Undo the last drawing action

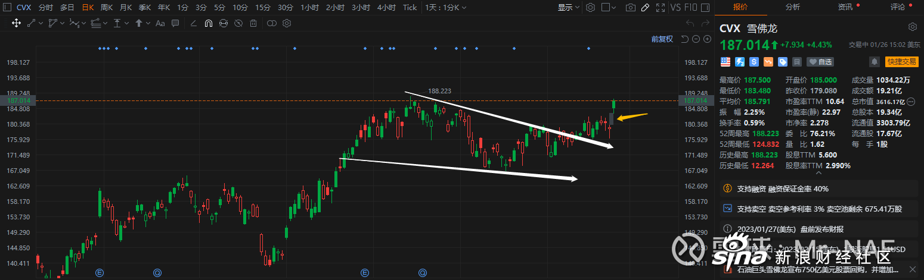(690, 23)
